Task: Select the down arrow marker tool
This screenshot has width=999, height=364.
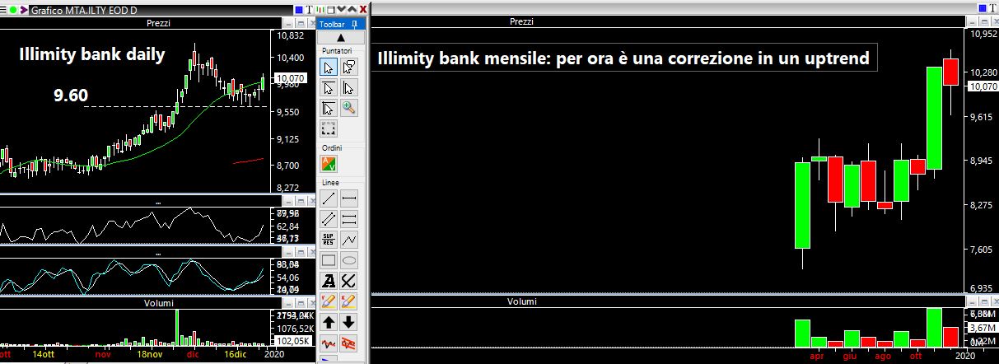Action: 348,322
